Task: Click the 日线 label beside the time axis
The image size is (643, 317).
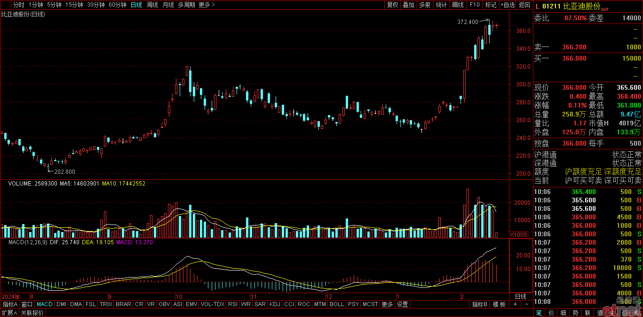Action: pos(520,296)
